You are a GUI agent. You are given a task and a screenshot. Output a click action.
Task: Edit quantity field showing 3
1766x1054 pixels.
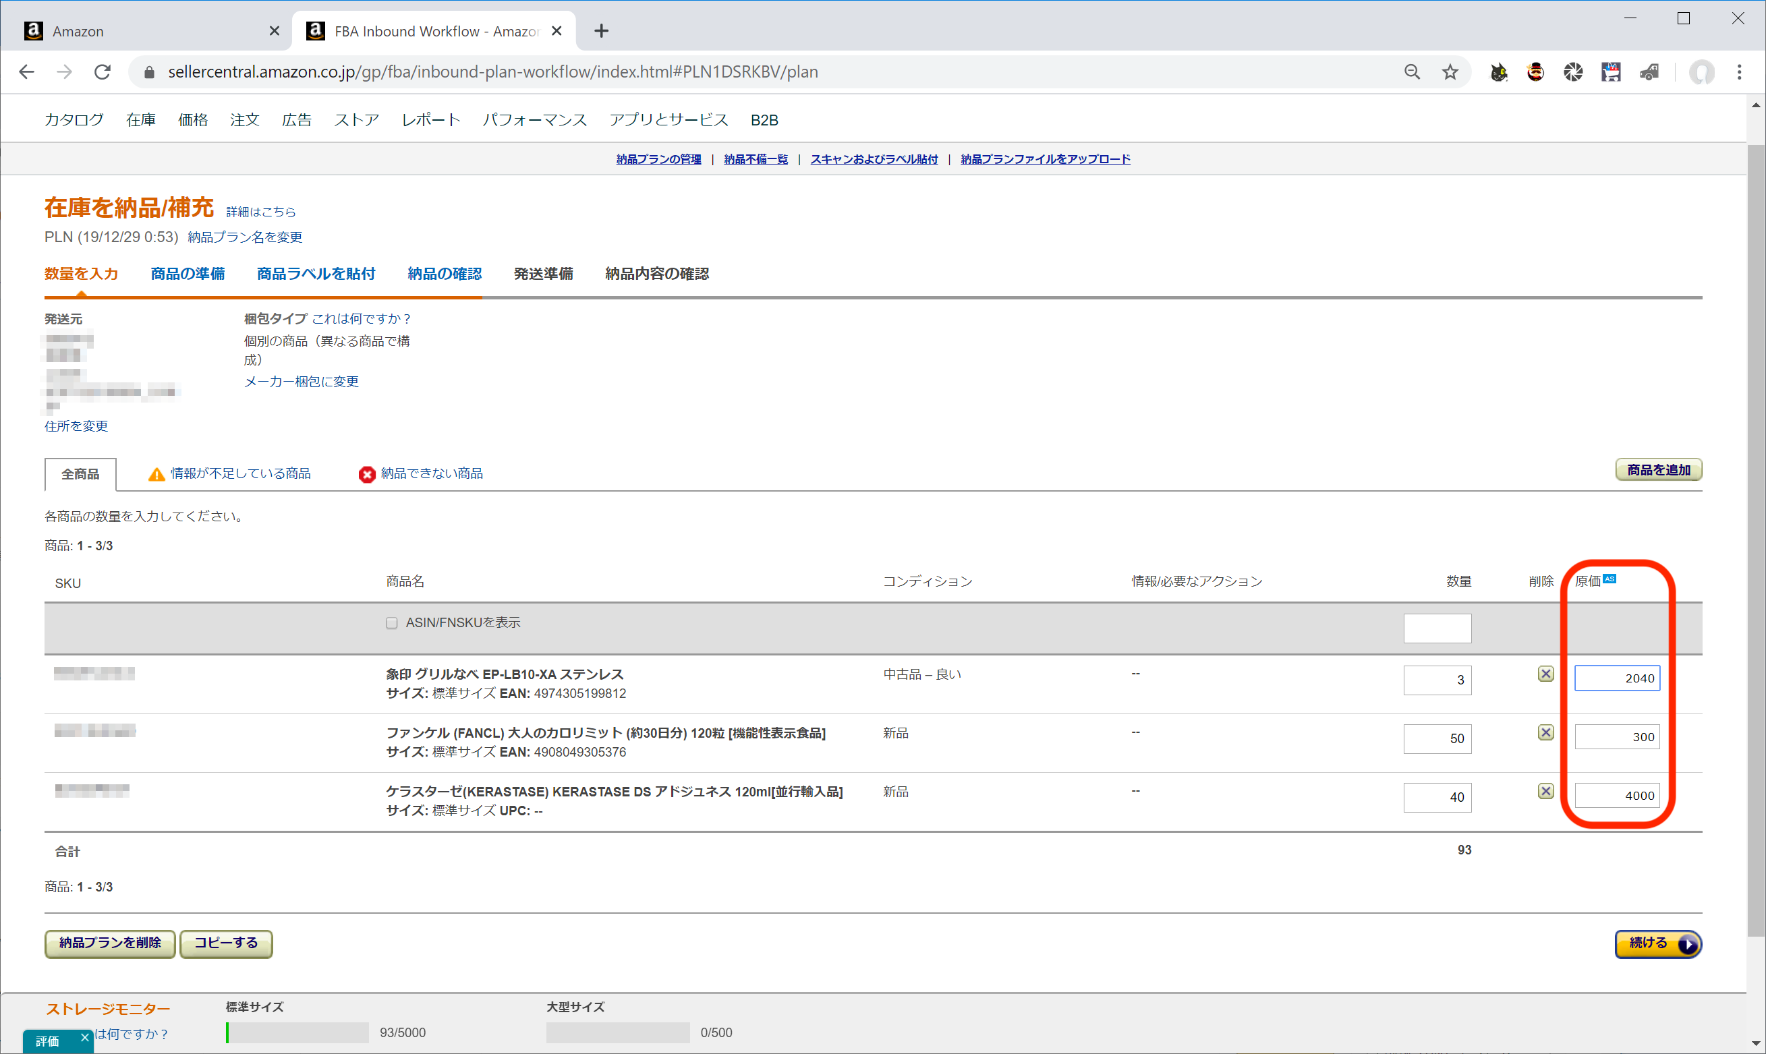(1437, 680)
